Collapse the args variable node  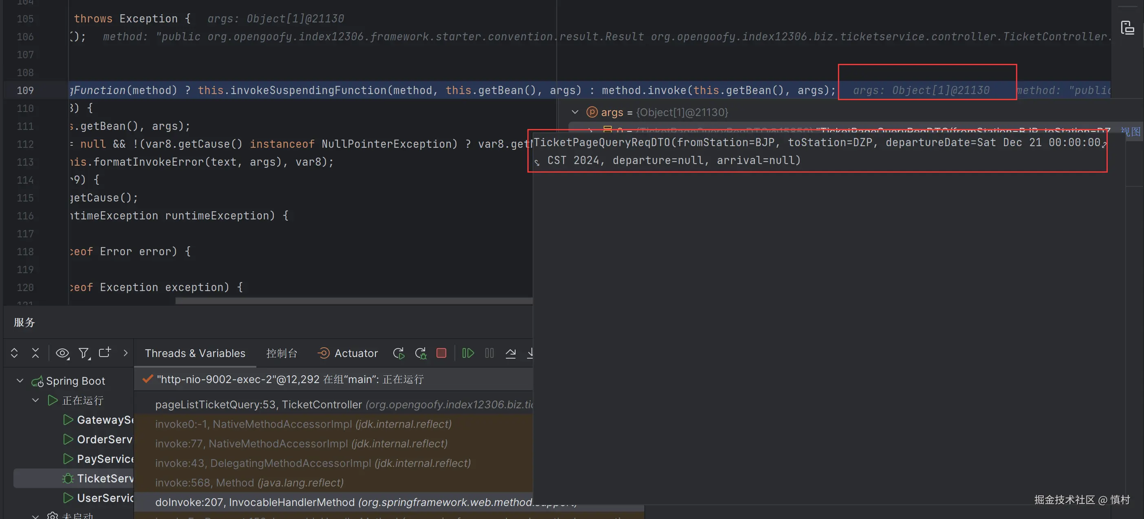(x=575, y=112)
